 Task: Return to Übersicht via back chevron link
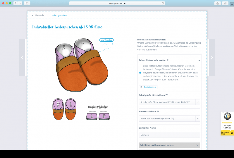(x=38, y=15)
